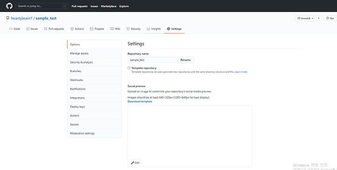Click the Edit button with pencil icon
Screen dimensions: 337x170
point(135,163)
